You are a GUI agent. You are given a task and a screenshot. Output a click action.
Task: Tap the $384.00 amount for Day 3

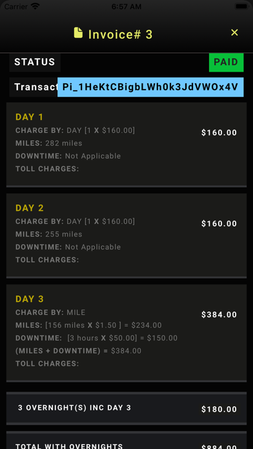point(219,315)
